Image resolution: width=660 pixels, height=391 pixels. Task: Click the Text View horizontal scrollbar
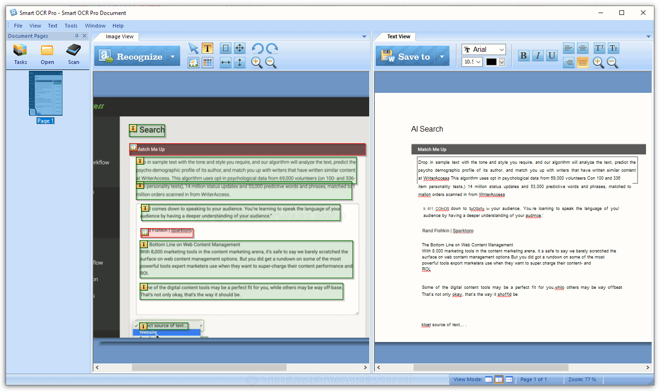pyautogui.click(x=491, y=368)
